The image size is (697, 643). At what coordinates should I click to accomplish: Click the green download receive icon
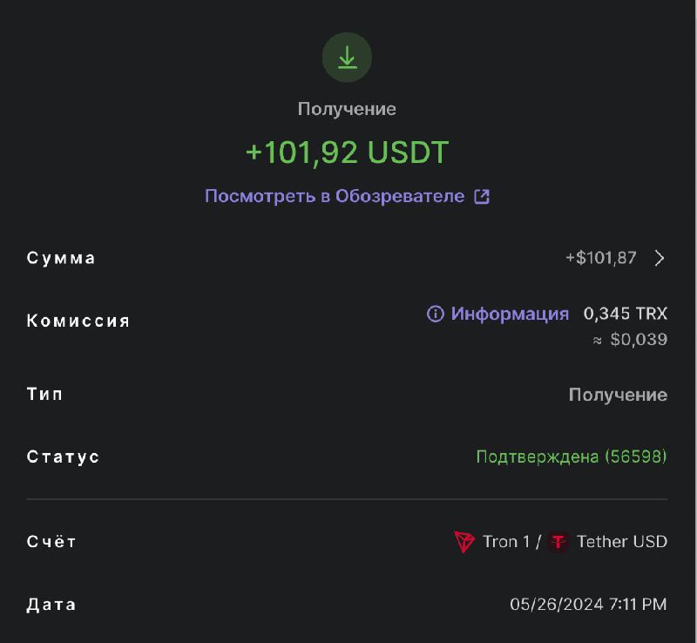click(347, 58)
